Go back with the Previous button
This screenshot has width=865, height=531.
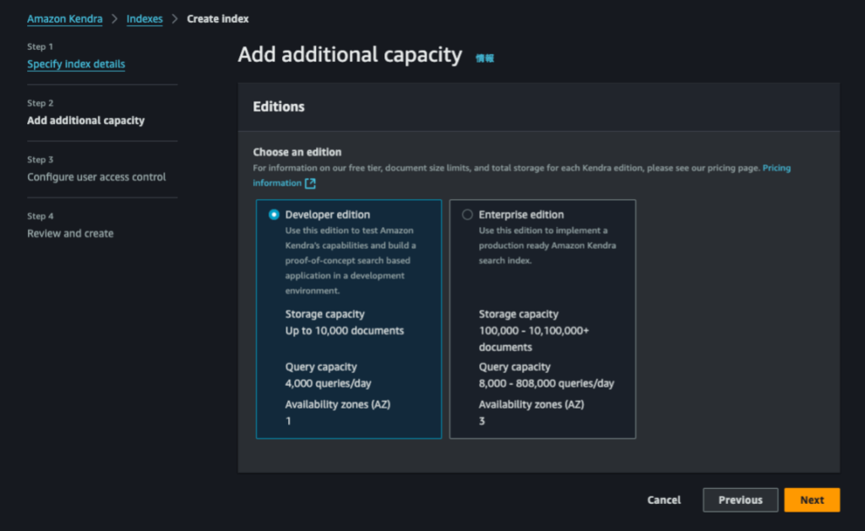coord(740,500)
